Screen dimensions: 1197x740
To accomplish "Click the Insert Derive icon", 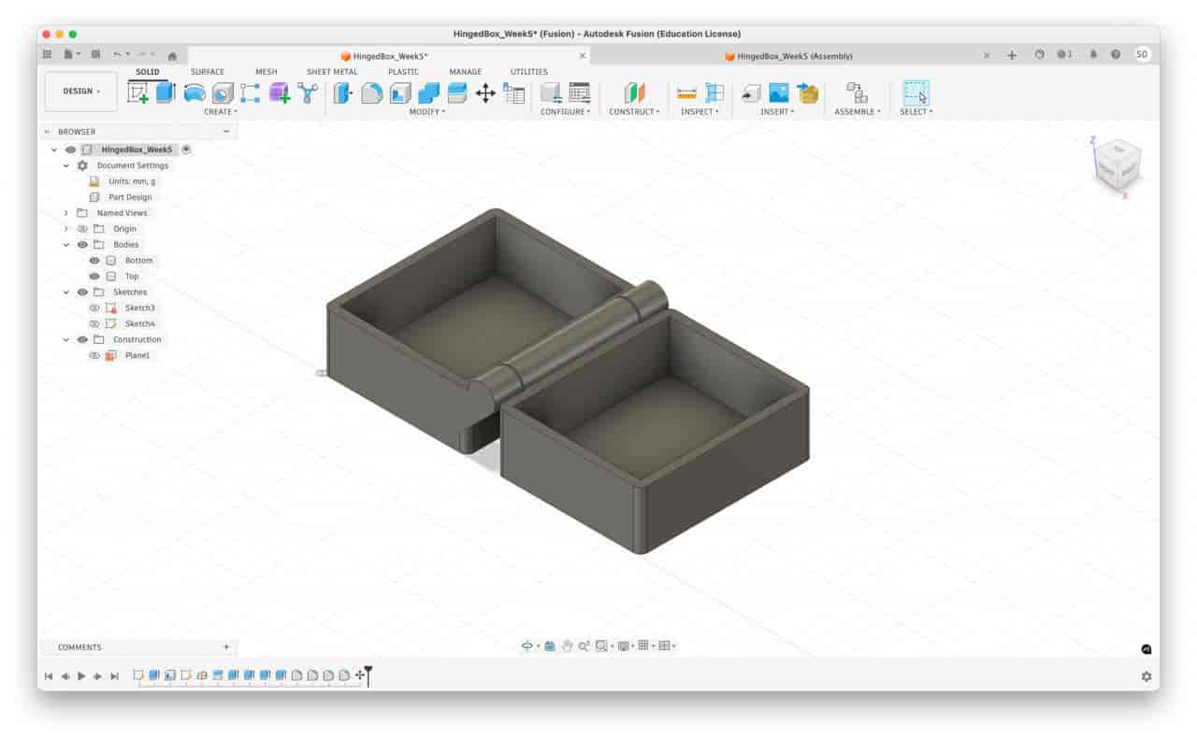I will coord(751,92).
